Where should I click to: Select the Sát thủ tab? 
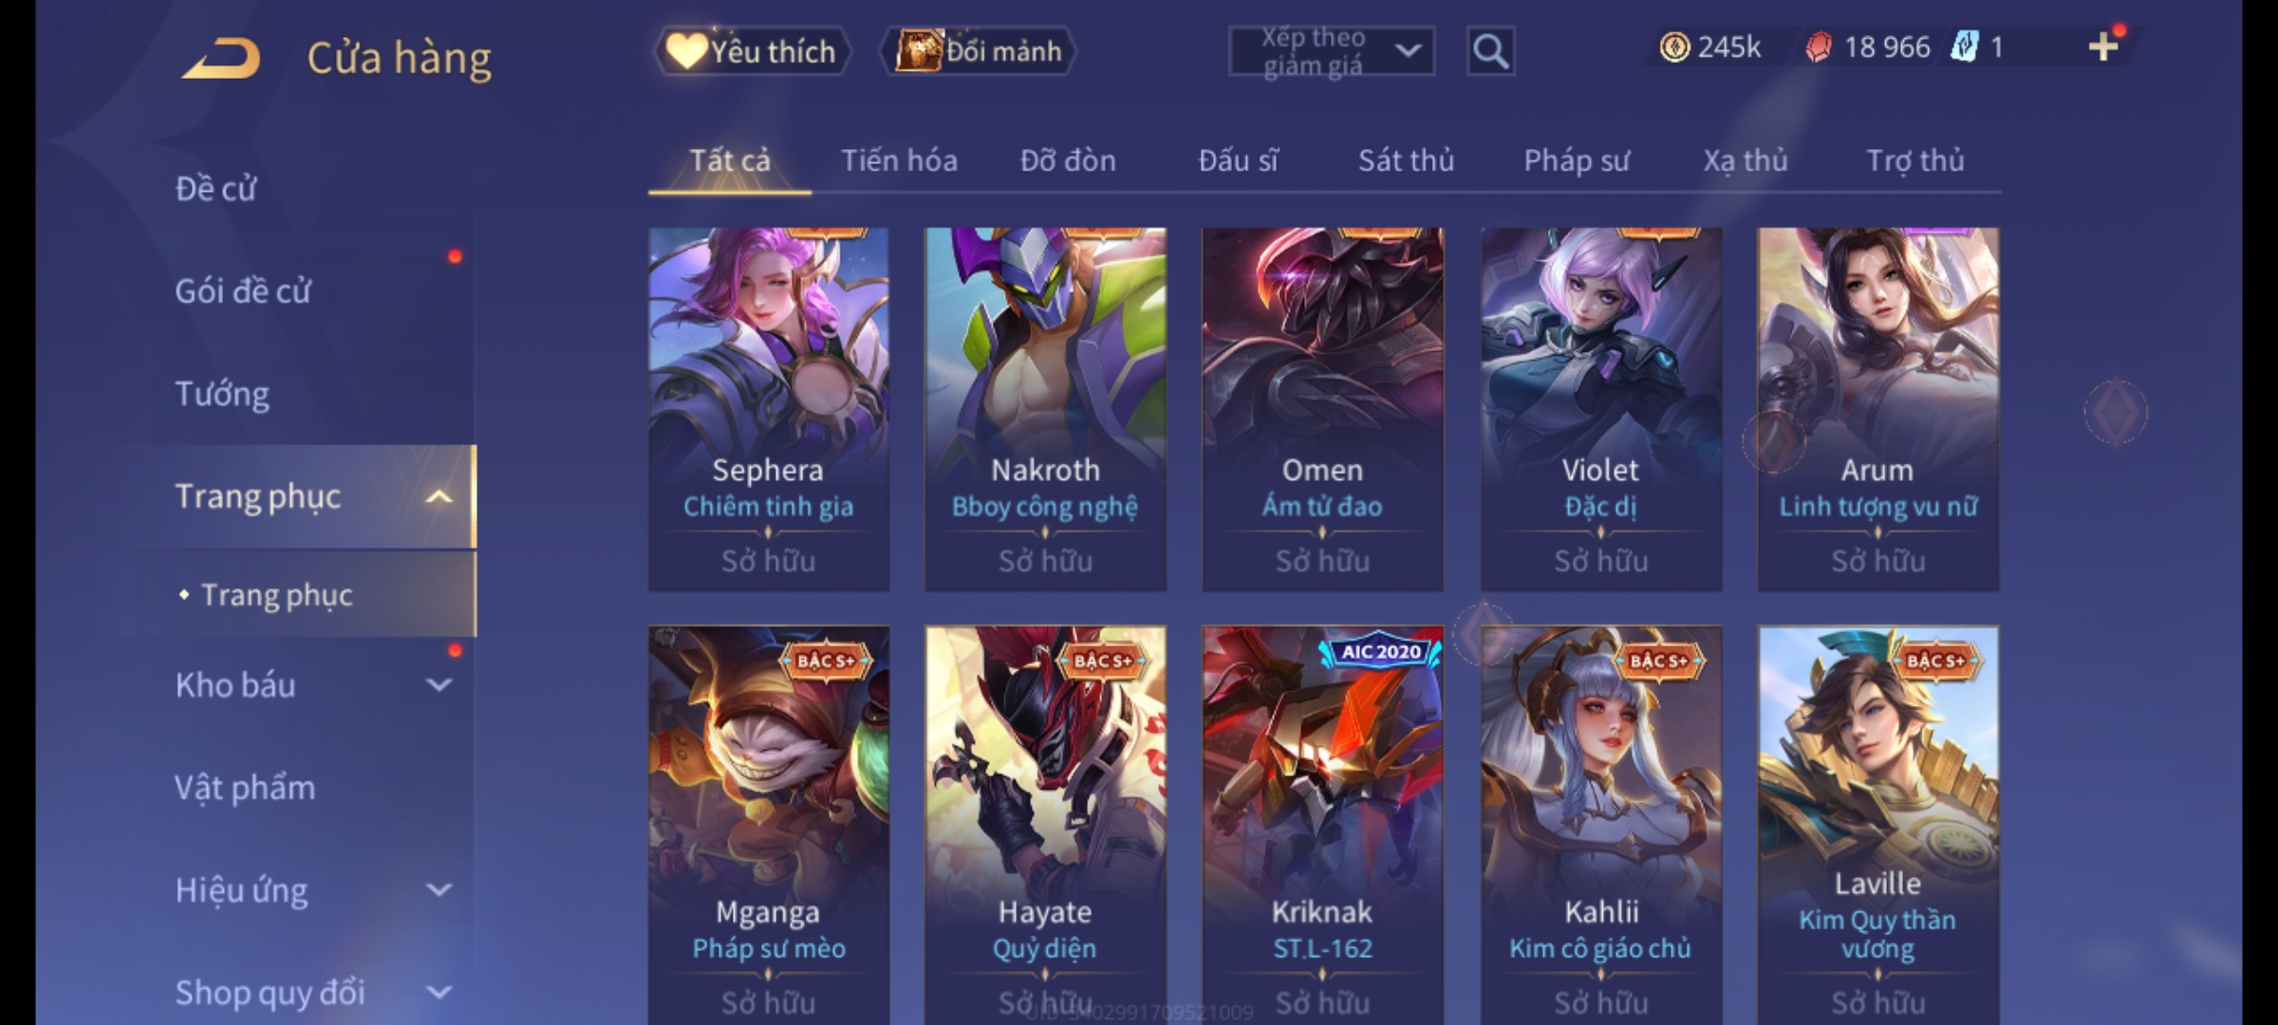1406,160
